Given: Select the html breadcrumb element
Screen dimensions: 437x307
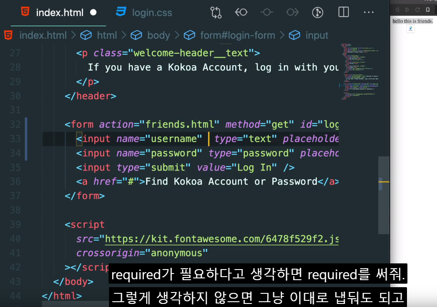Looking at the screenshot, I should point(107,35).
